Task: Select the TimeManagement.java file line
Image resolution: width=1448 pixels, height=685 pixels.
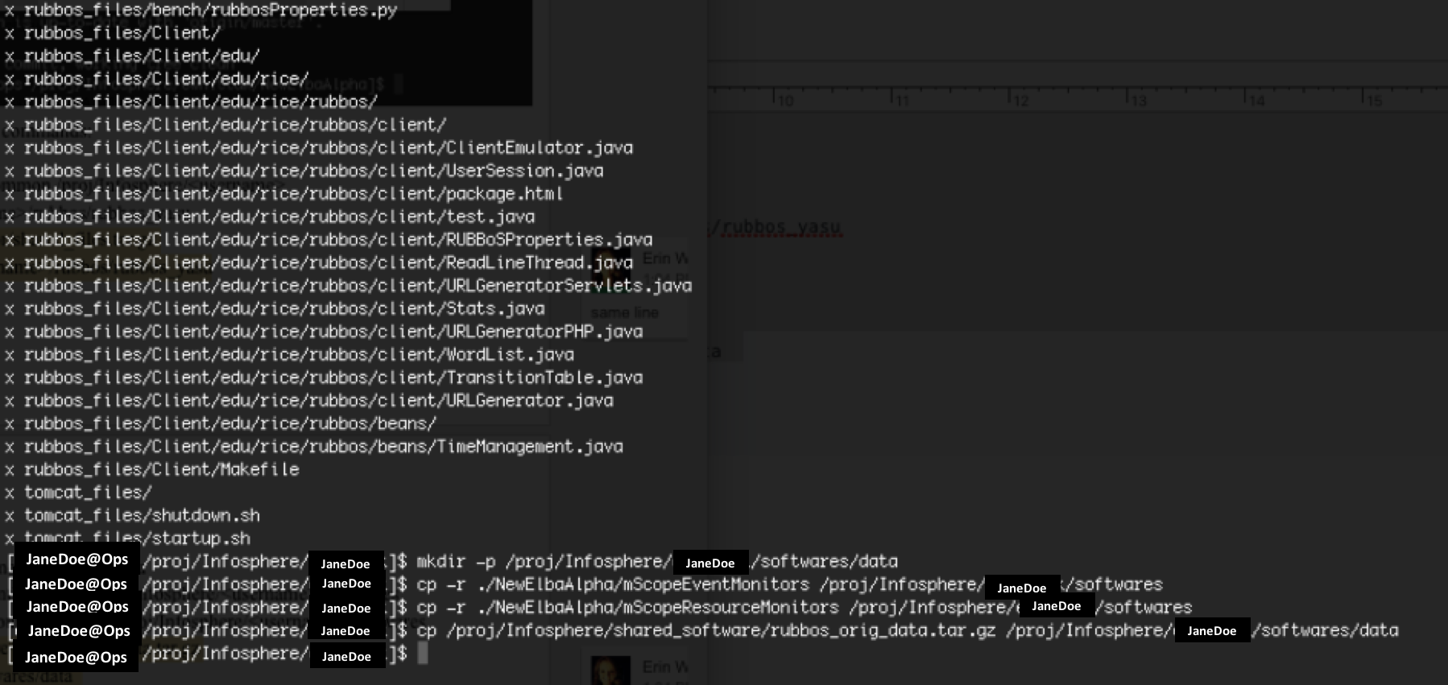Action: point(314,446)
